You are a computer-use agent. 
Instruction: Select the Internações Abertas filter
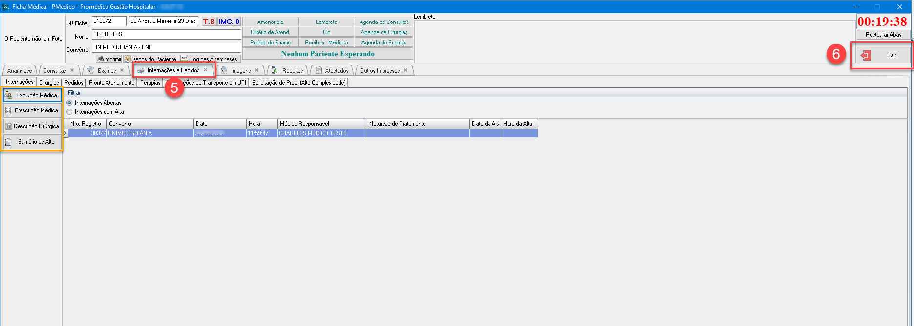point(69,103)
